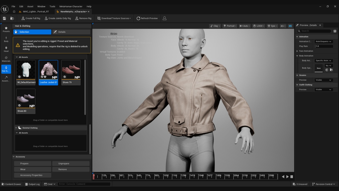
Task: Open the Auto camera dropdown
Action: tap(245, 26)
